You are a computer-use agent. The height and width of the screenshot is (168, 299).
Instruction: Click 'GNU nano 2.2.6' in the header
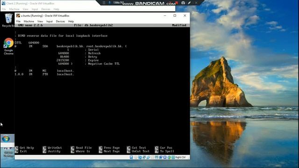tap(30, 25)
